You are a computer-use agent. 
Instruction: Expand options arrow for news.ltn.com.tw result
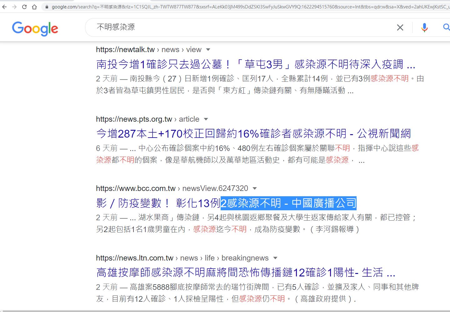click(x=275, y=258)
